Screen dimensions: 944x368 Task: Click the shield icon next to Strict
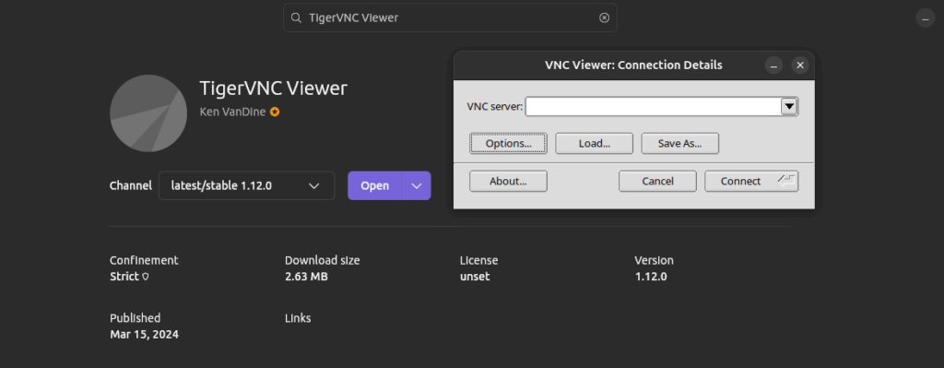point(145,277)
